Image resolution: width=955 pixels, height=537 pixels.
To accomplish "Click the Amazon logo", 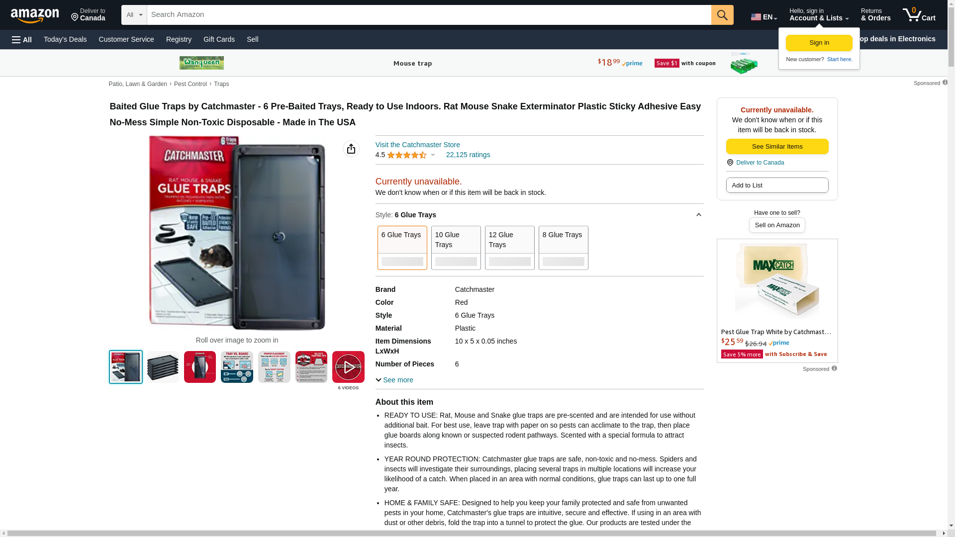I will click(x=35, y=15).
